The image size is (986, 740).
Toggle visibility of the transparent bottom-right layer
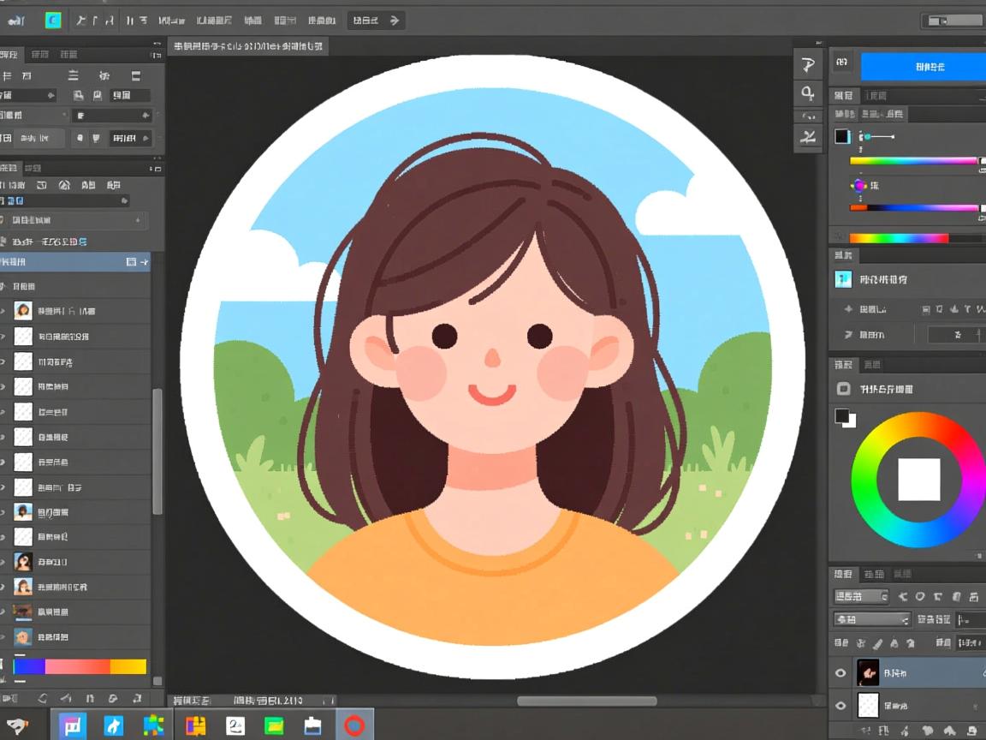pos(840,706)
